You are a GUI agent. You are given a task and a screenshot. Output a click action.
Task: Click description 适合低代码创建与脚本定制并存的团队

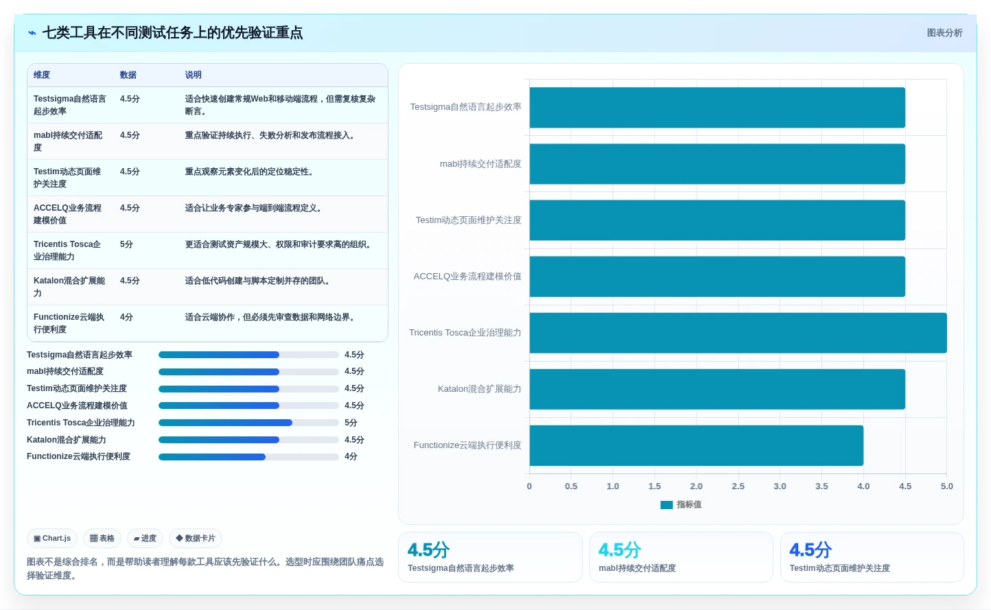[x=259, y=281]
